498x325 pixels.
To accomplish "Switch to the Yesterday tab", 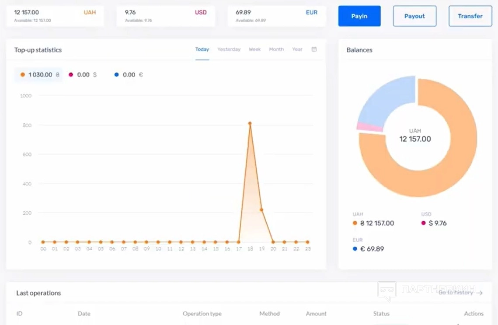I will tap(229, 49).
